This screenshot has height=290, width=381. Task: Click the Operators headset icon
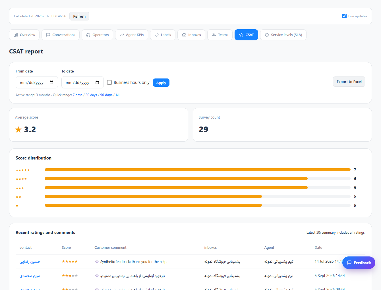[x=88, y=35]
